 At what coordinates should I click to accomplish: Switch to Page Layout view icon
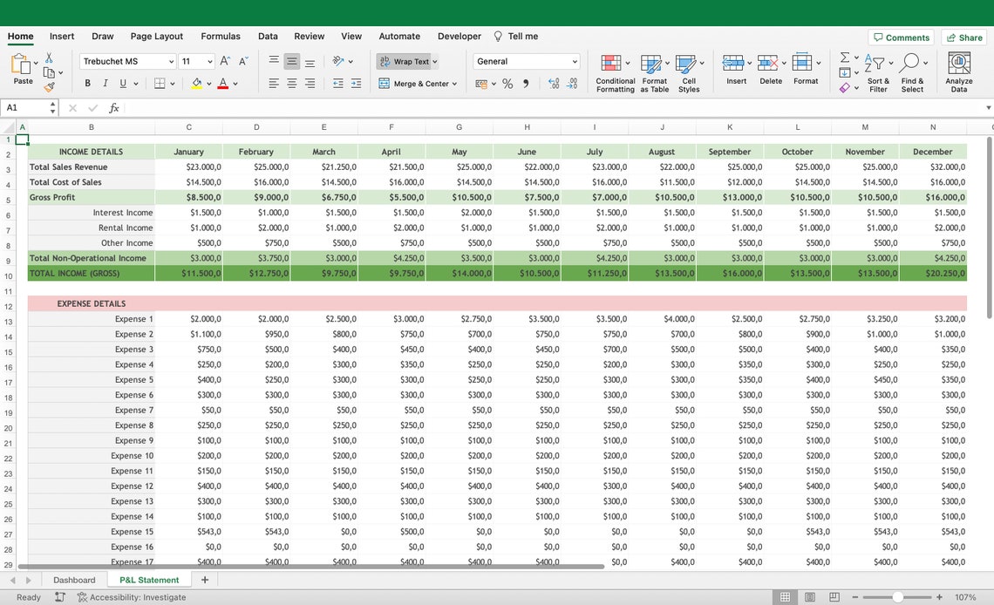(809, 597)
